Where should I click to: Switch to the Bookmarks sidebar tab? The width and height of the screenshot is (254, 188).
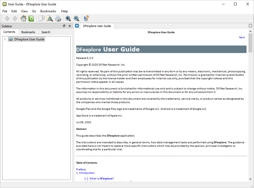click(28, 32)
